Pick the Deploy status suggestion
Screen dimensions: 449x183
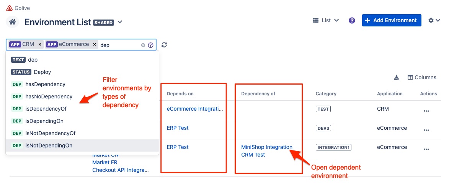pos(42,72)
